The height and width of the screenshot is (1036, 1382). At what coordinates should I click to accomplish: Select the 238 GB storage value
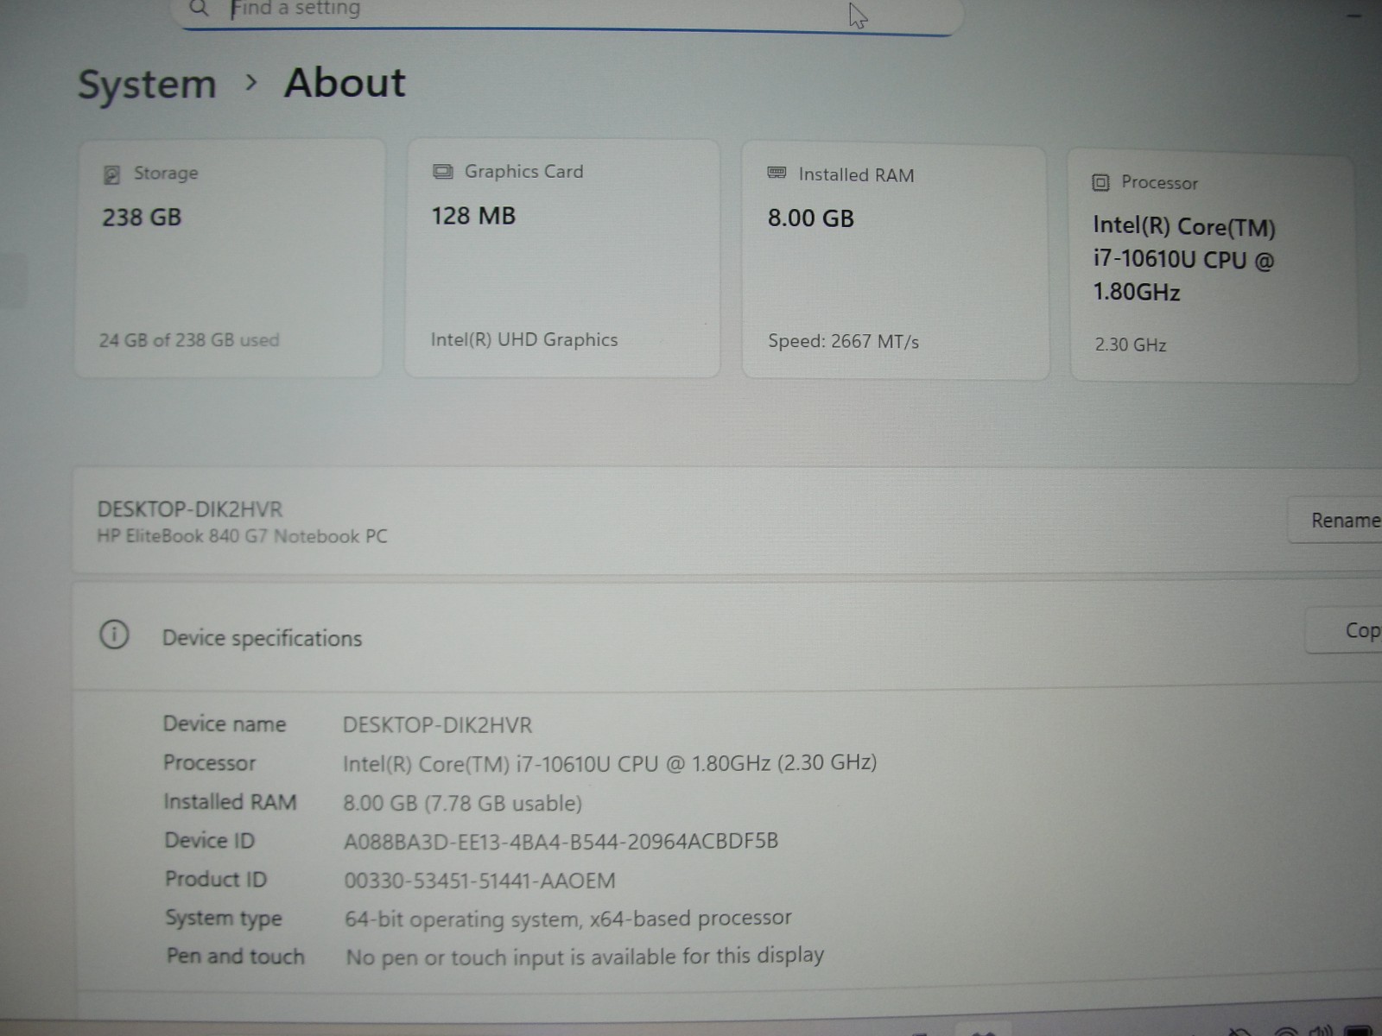point(142,217)
